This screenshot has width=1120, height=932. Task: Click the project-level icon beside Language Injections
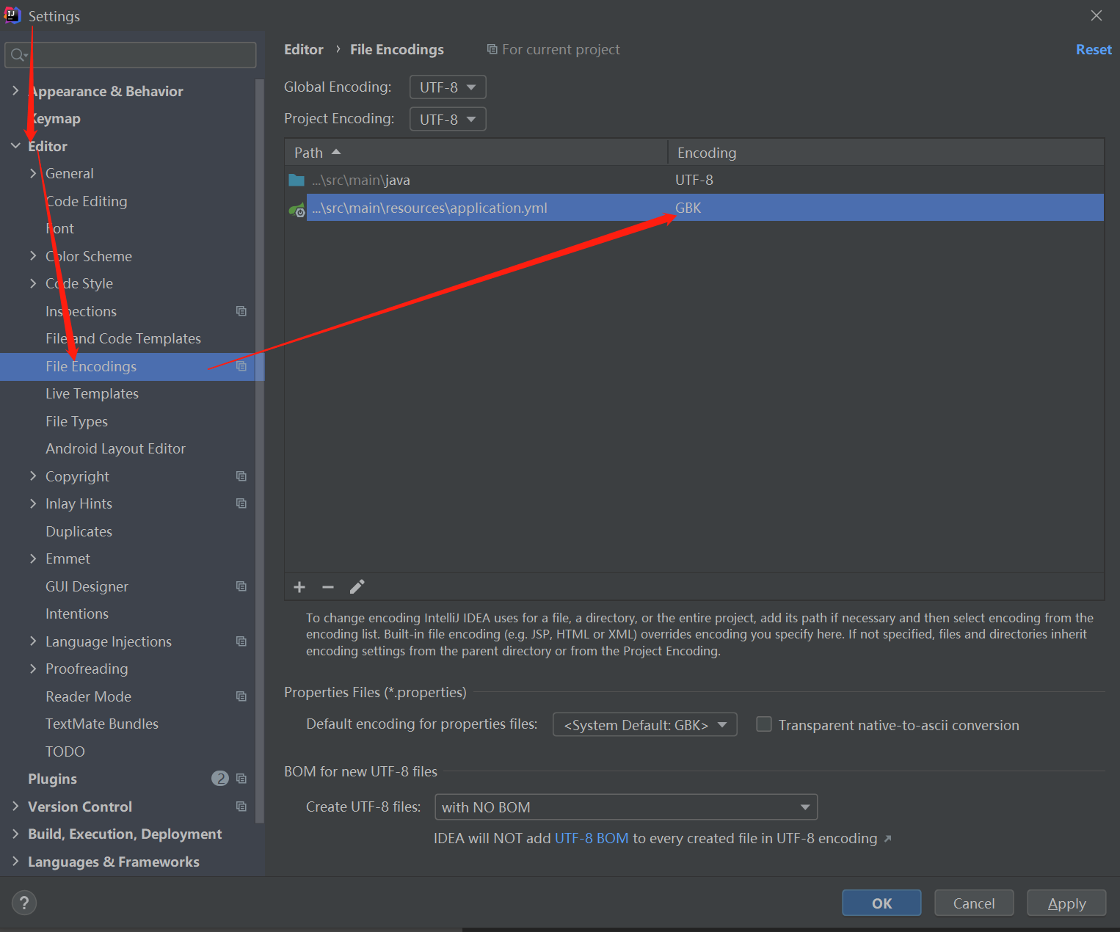point(241,641)
